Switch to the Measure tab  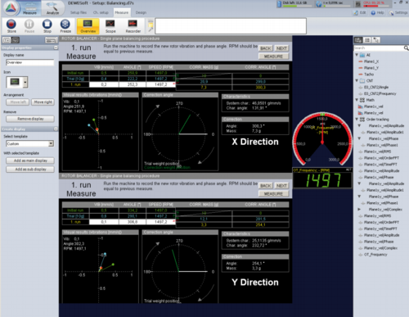point(121,12)
